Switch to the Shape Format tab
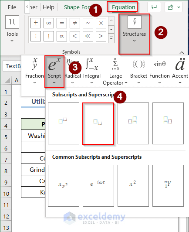Image resolution: width=189 pixels, height=232 pixels. [77, 7]
